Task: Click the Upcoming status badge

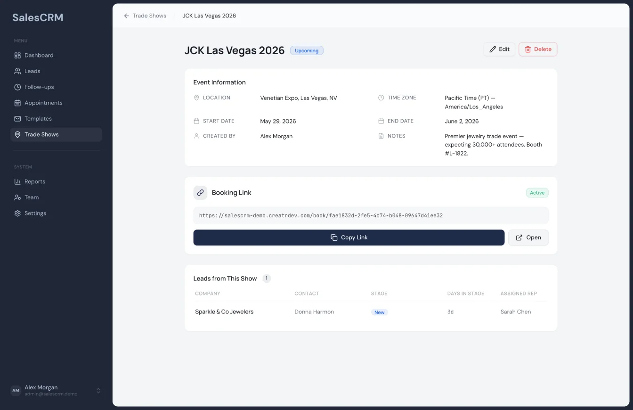Action: click(x=307, y=50)
